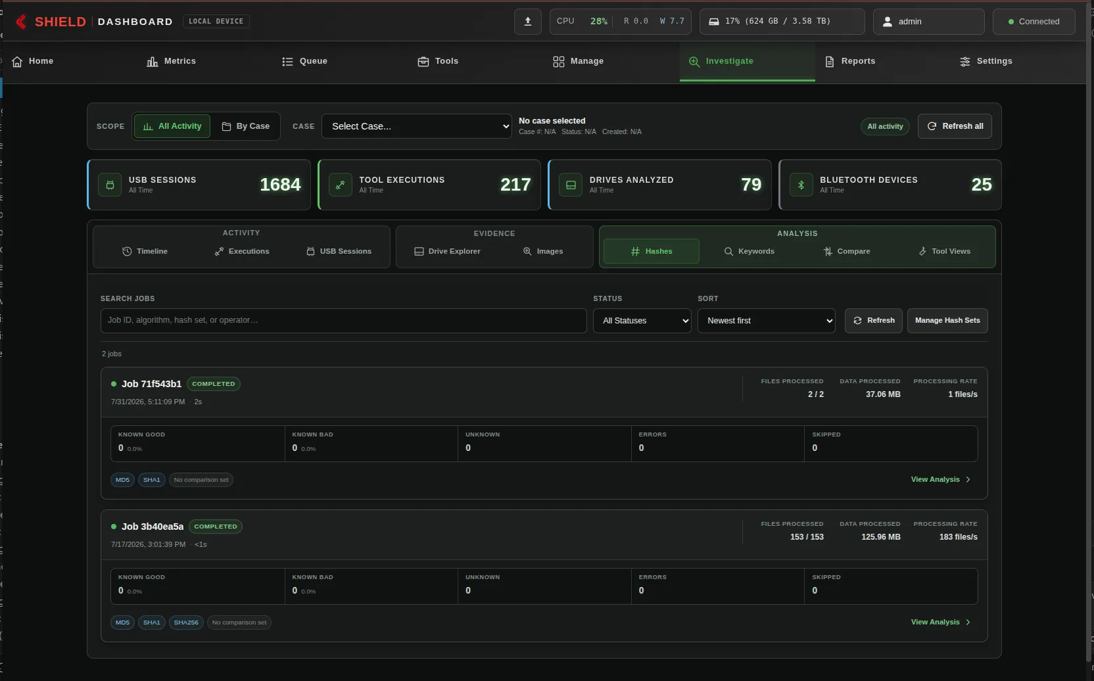
Task: Click the Bluetooth Devices card icon
Action: tap(801, 185)
